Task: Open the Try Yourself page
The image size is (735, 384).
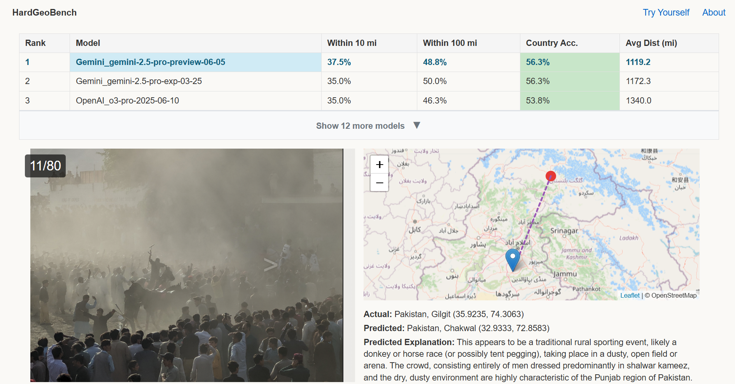Action: (666, 12)
